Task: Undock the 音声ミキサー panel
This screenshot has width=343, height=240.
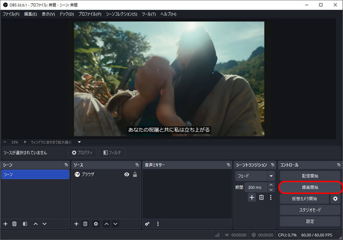Action: tap(228, 165)
